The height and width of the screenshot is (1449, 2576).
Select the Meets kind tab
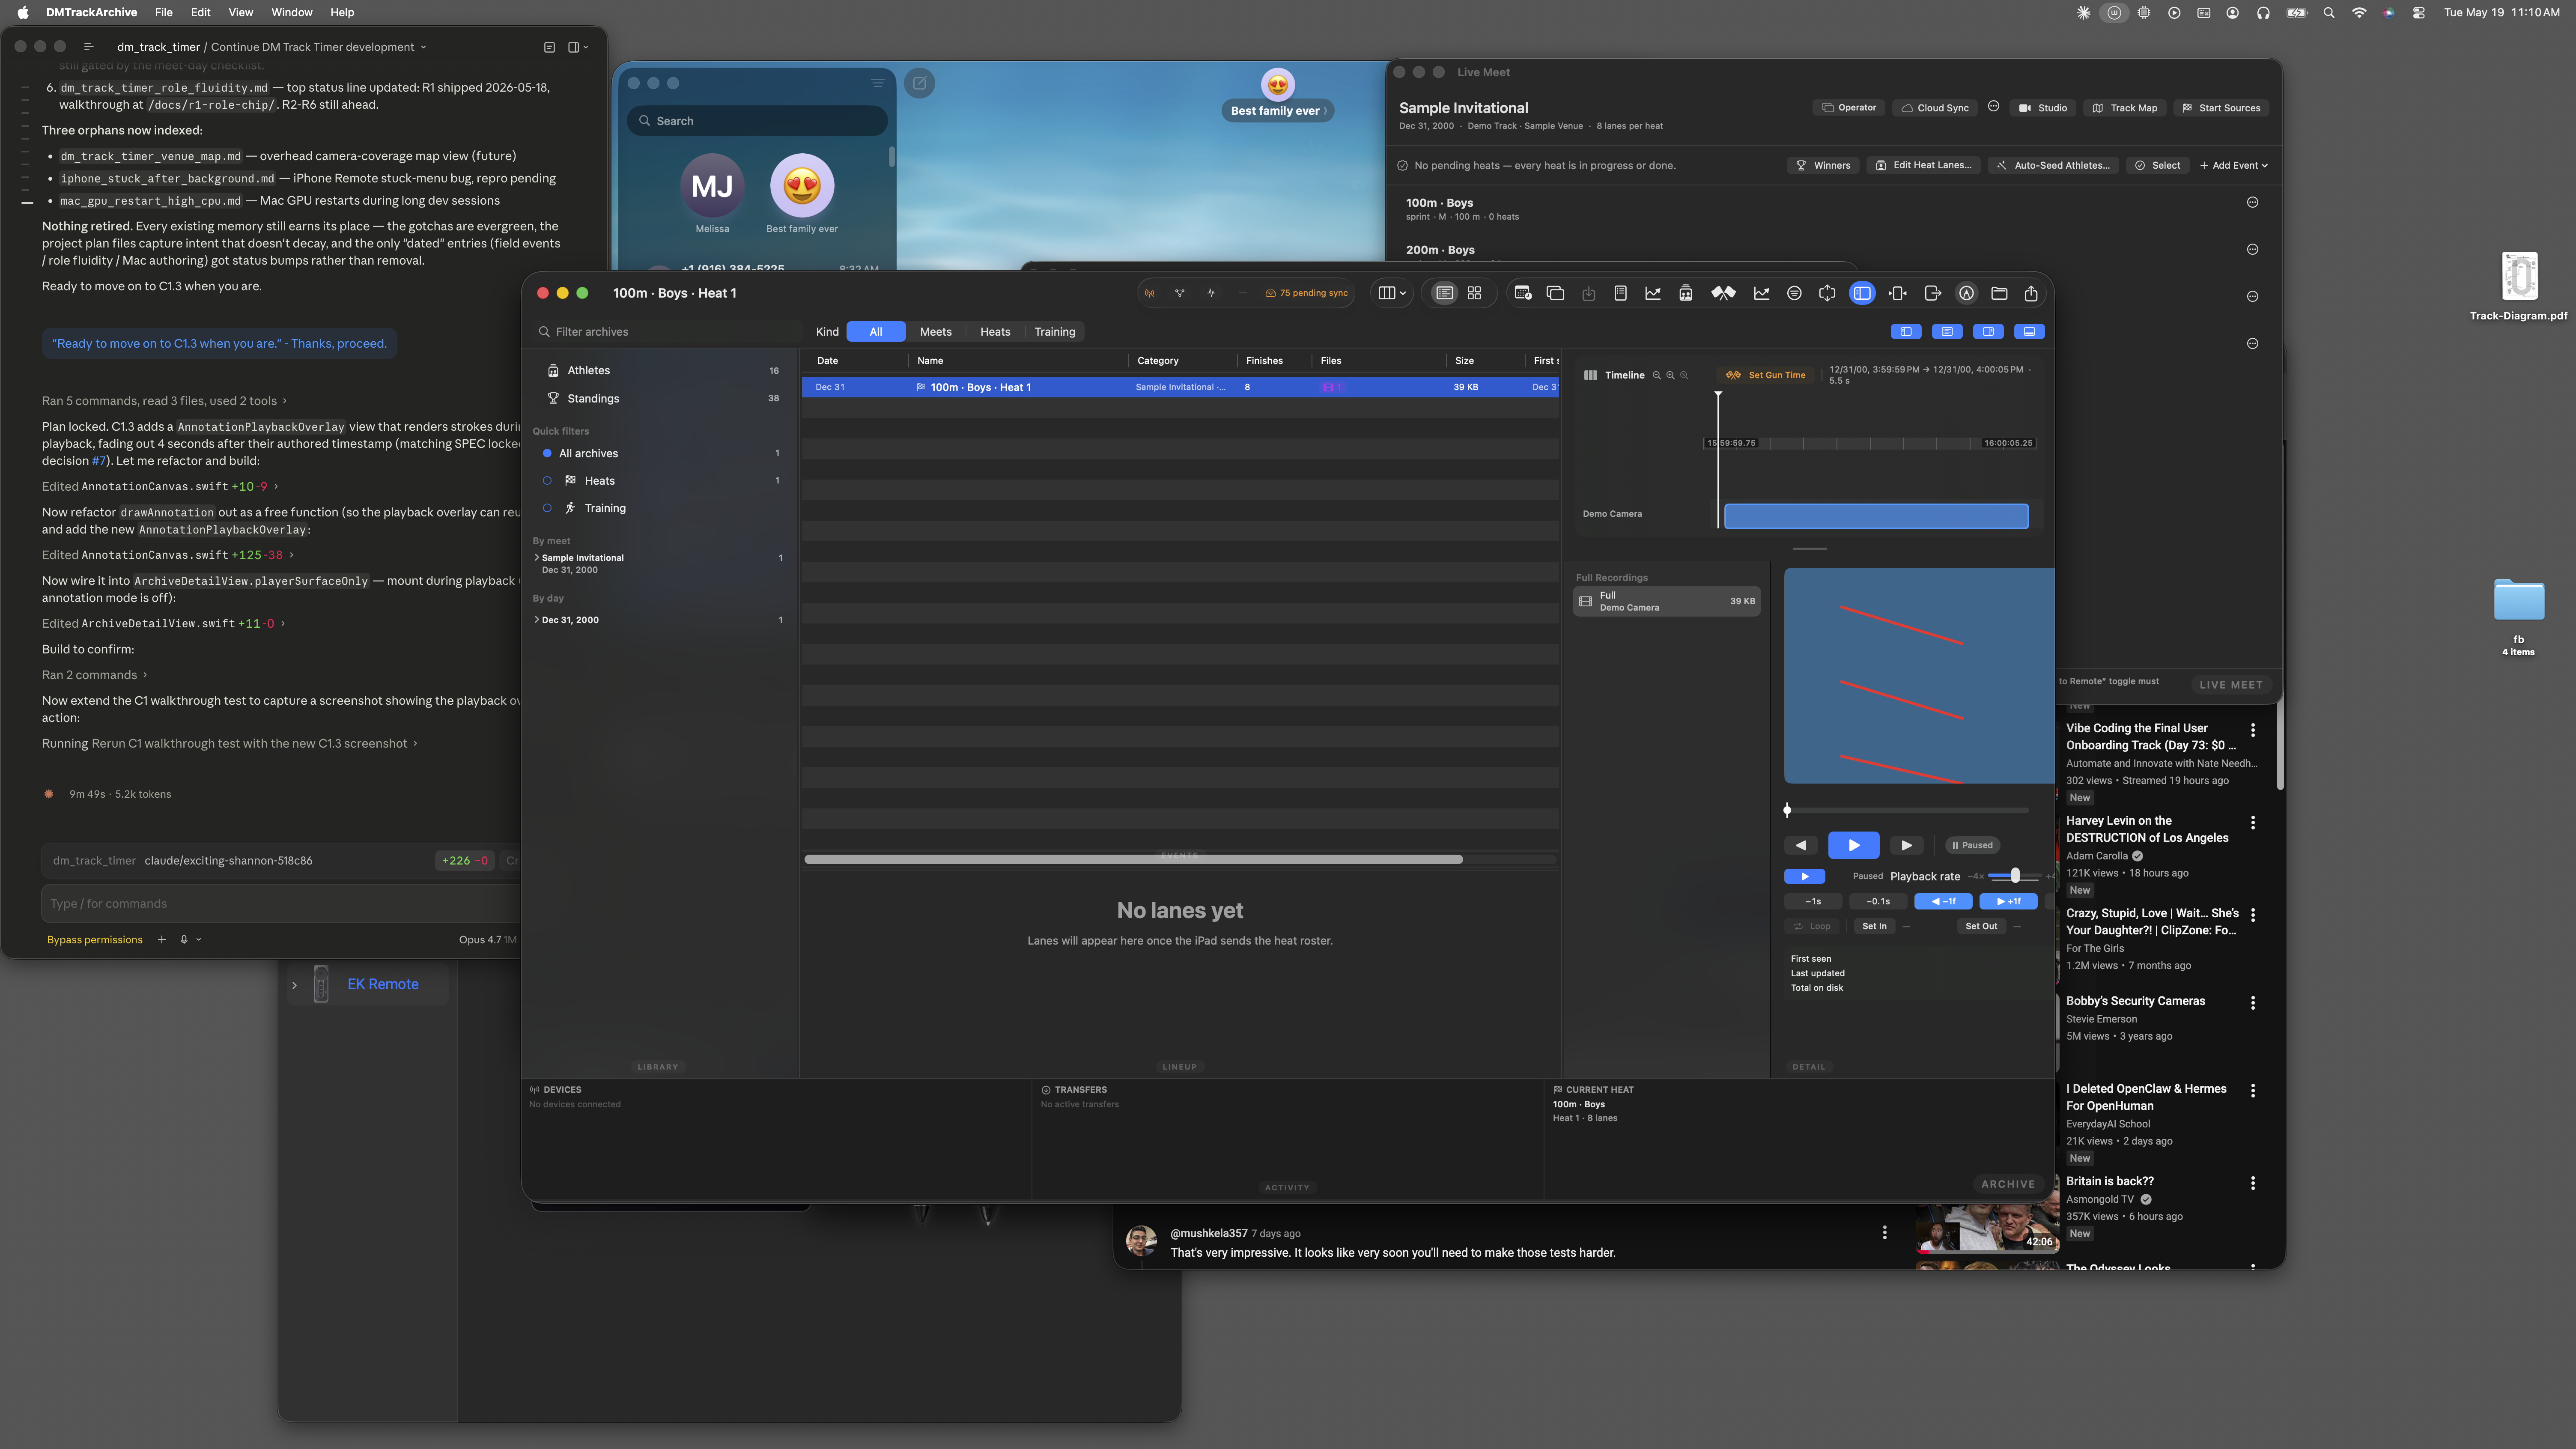935,331
